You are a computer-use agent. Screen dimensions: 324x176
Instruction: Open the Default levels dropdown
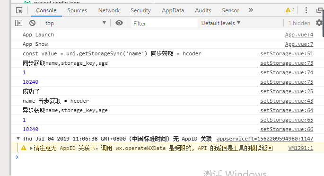tap(221, 23)
